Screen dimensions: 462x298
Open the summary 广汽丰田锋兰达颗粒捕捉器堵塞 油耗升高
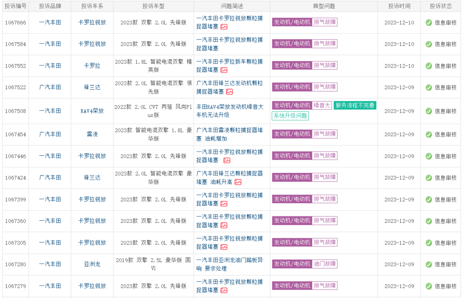pyautogui.click(x=230, y=178)
